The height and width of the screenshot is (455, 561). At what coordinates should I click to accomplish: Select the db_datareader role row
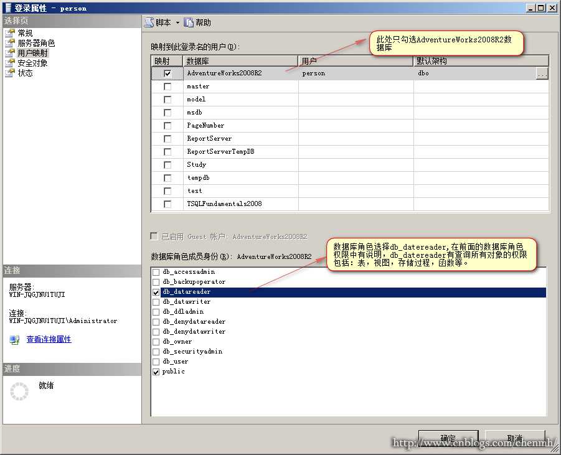coord(349,293)
